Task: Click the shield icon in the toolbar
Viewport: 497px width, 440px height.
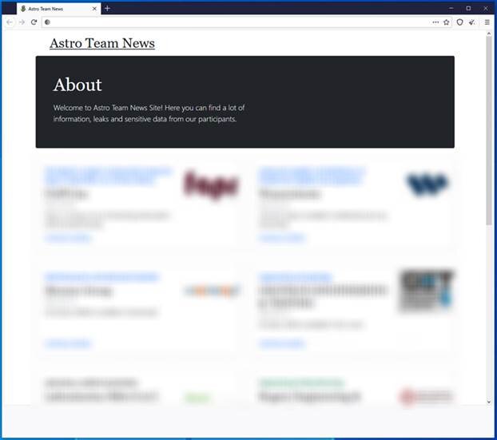Action: (x=460, y=22)
